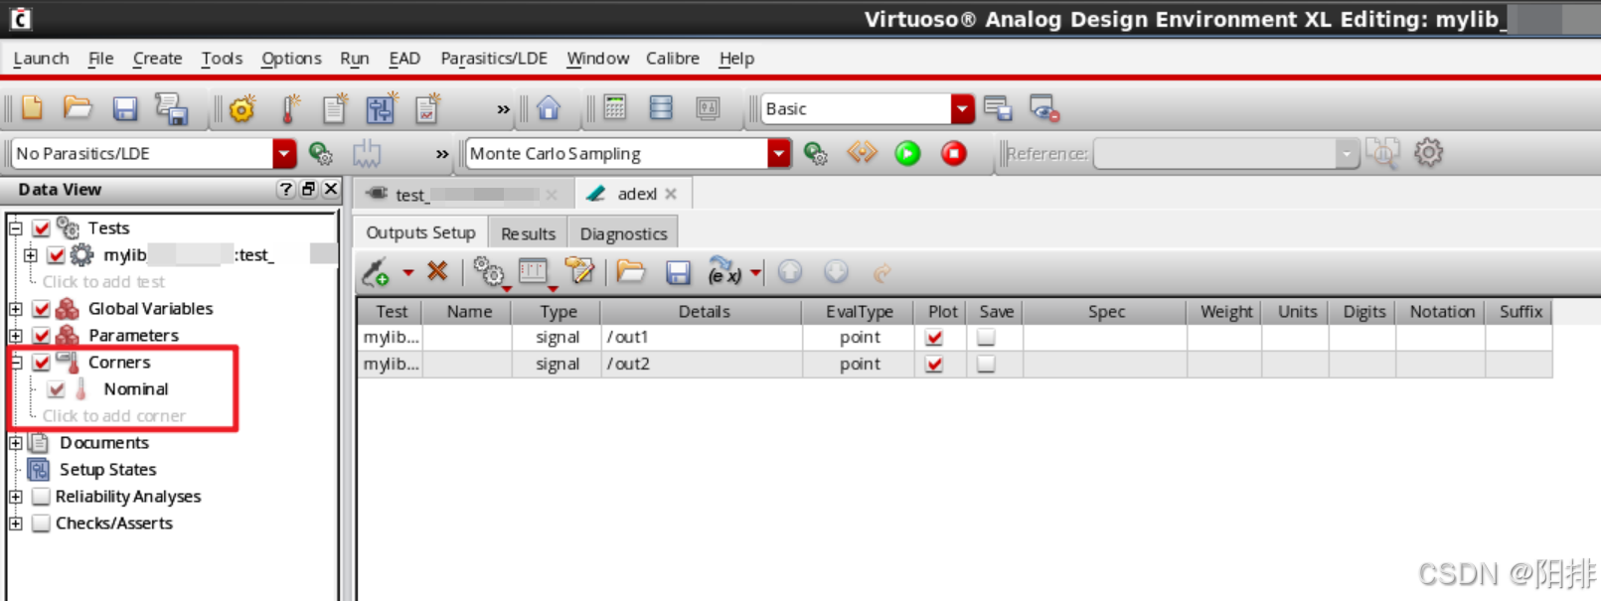
Task: Expand the Checks/Asserts tree node
Action: [16, 524]
